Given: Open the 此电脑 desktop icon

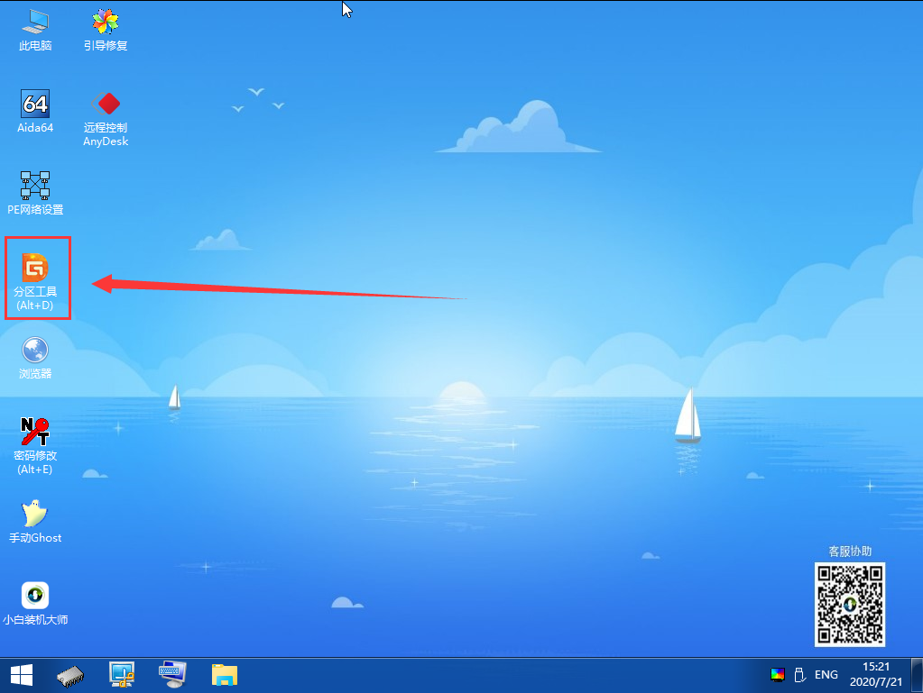Looking at the screenshot, I should (35, 30).
